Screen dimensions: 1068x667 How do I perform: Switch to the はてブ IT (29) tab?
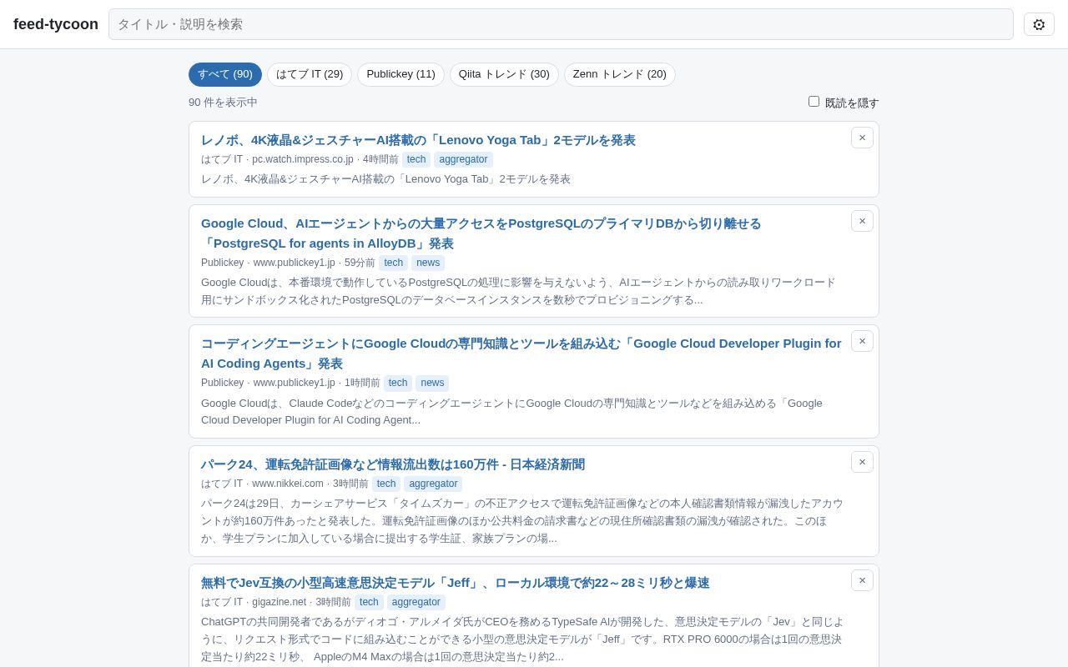310,74
